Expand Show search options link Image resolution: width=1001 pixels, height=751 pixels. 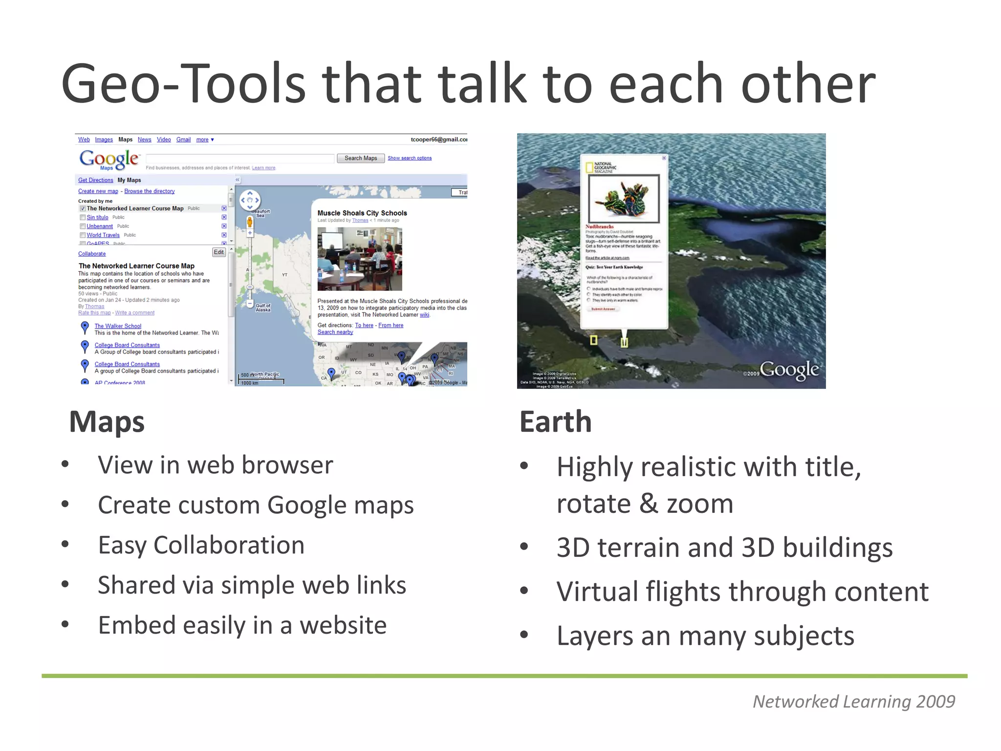[409, 158]
